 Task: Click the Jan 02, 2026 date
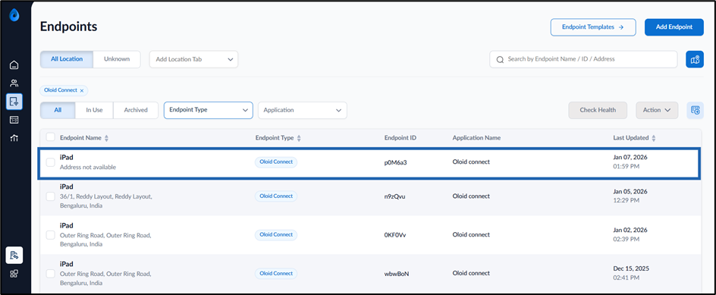630,230
